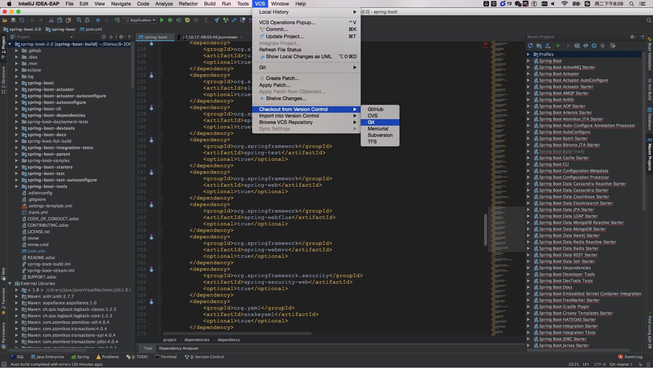Expand the spring-boot-actuator folder
Image resolution: width=653 pixels, height=368 pixels.
(x=16, y=90)
